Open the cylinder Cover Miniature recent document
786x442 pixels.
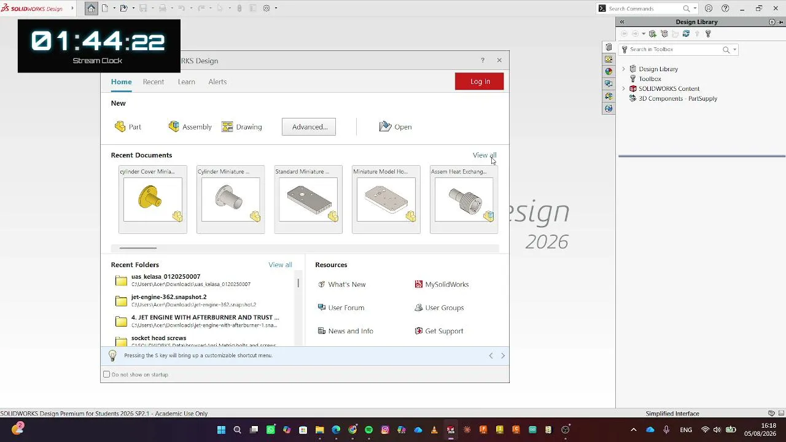153,200
